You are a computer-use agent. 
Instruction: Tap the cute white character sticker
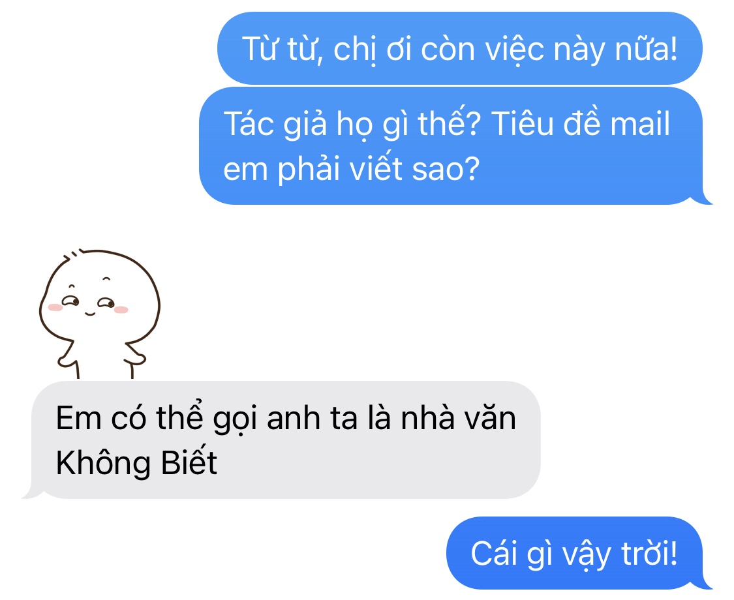click(x=100, y=314)
